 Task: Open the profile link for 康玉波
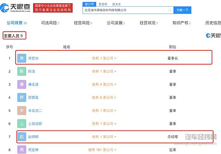(x=33, y=85)
